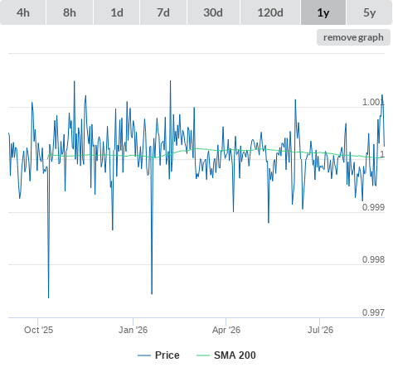Switch to the 8h time range
The width and height of the screenshot is (393, 377).
(70, 12)
